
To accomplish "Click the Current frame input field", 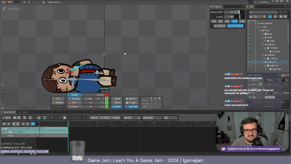I will (137, 118).
